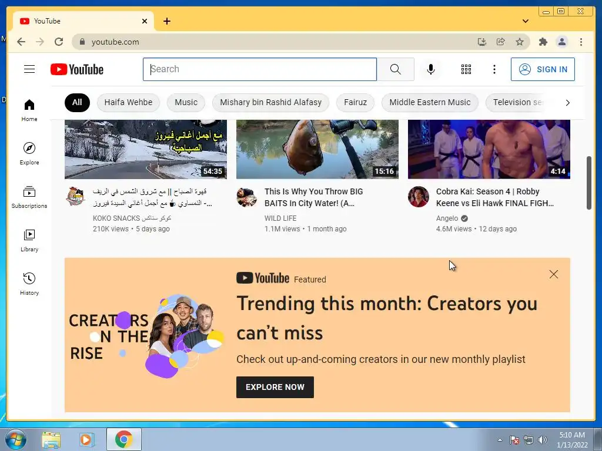Open the Chrome extensions puzzle icon

coord(543,42)
